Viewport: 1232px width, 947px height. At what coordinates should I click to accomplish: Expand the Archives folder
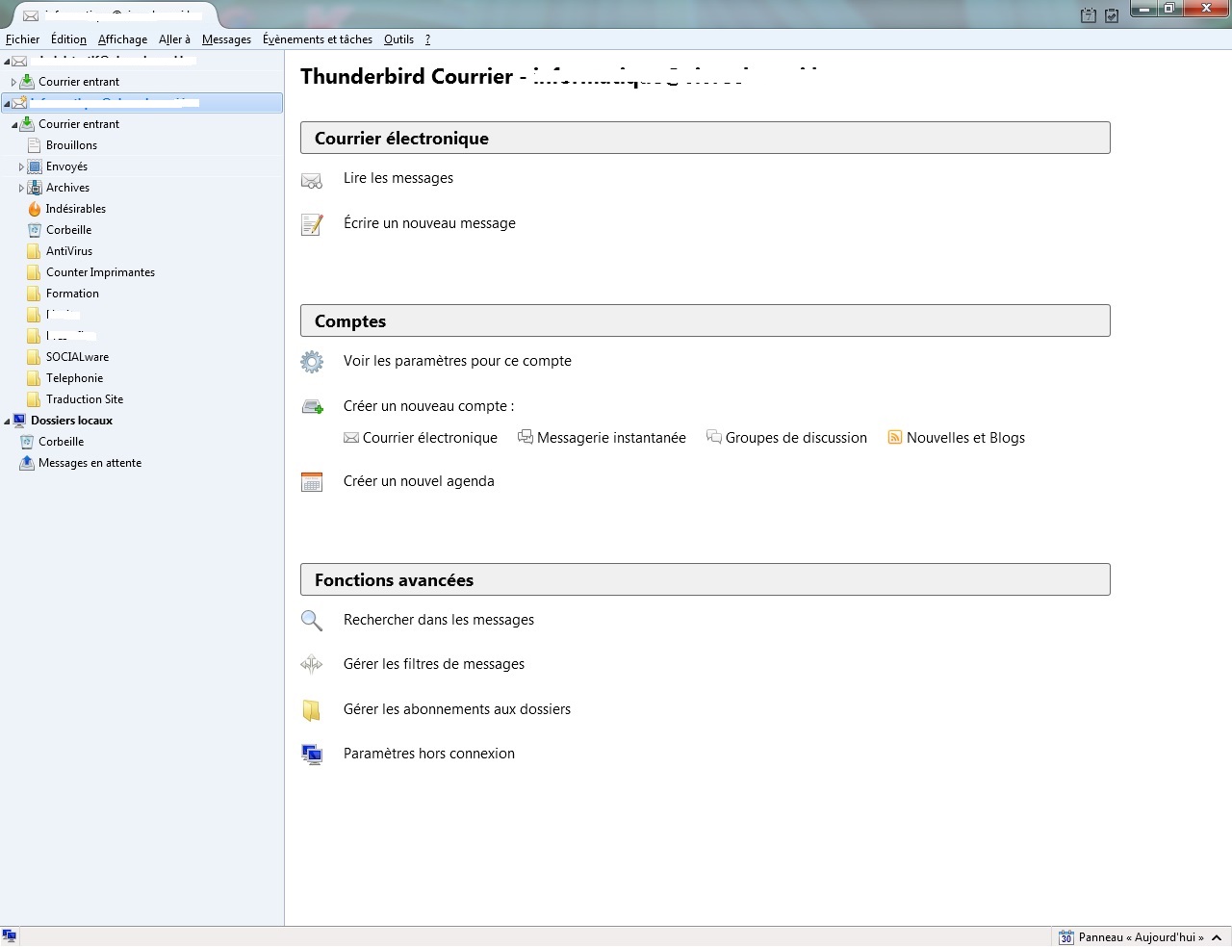pos(21,189)
